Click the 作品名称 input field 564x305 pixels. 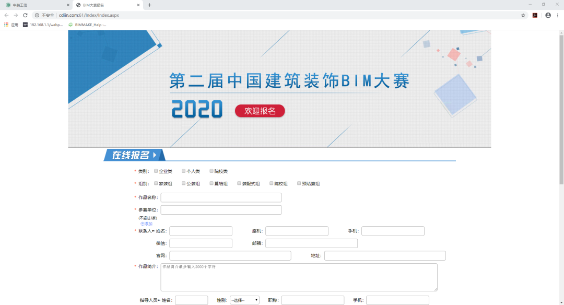[x=221, y=197]
